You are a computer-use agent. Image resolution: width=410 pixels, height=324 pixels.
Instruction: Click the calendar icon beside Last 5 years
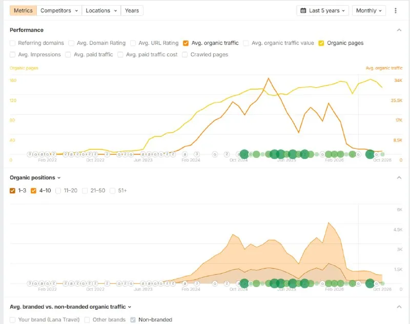pos(303,11)
